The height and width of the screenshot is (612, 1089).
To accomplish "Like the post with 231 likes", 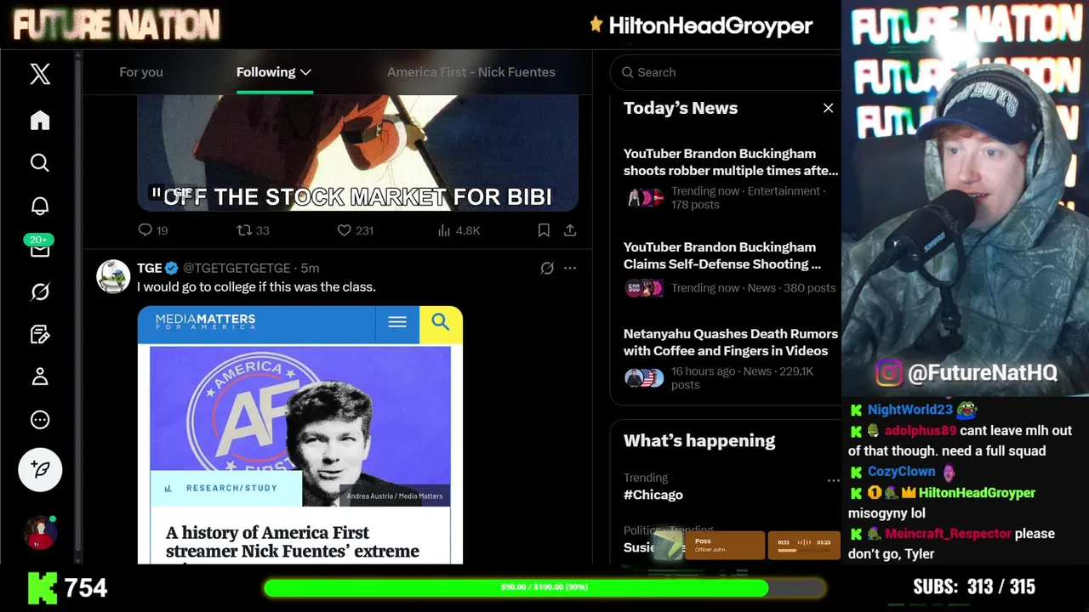I will pyautogui.click(x=355, y=230).
